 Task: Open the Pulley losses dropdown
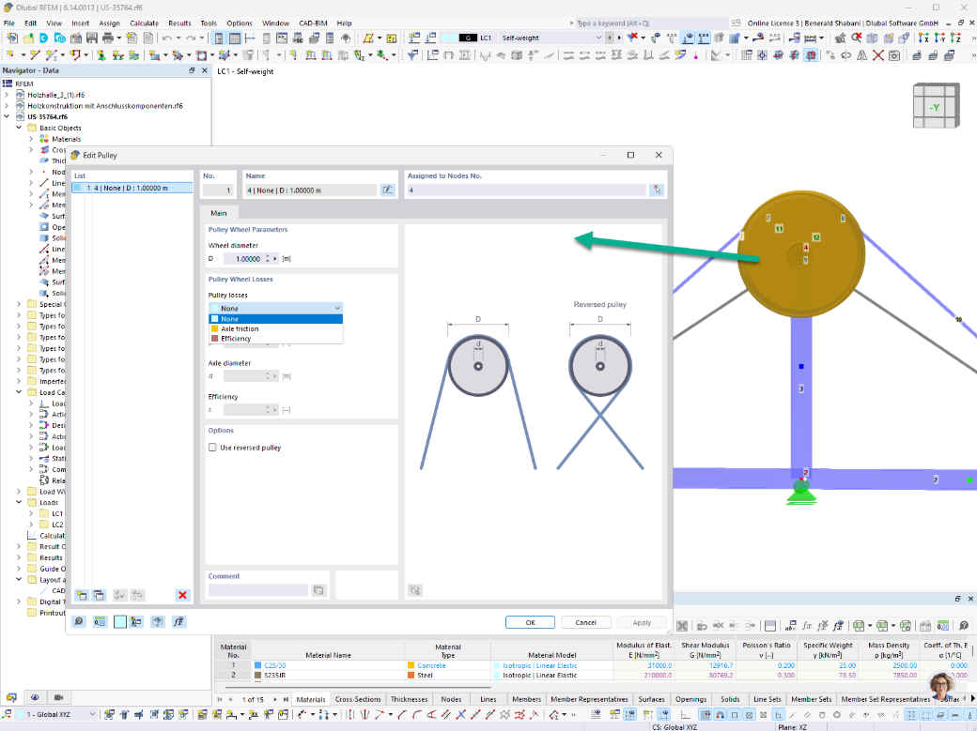(275, 308)
